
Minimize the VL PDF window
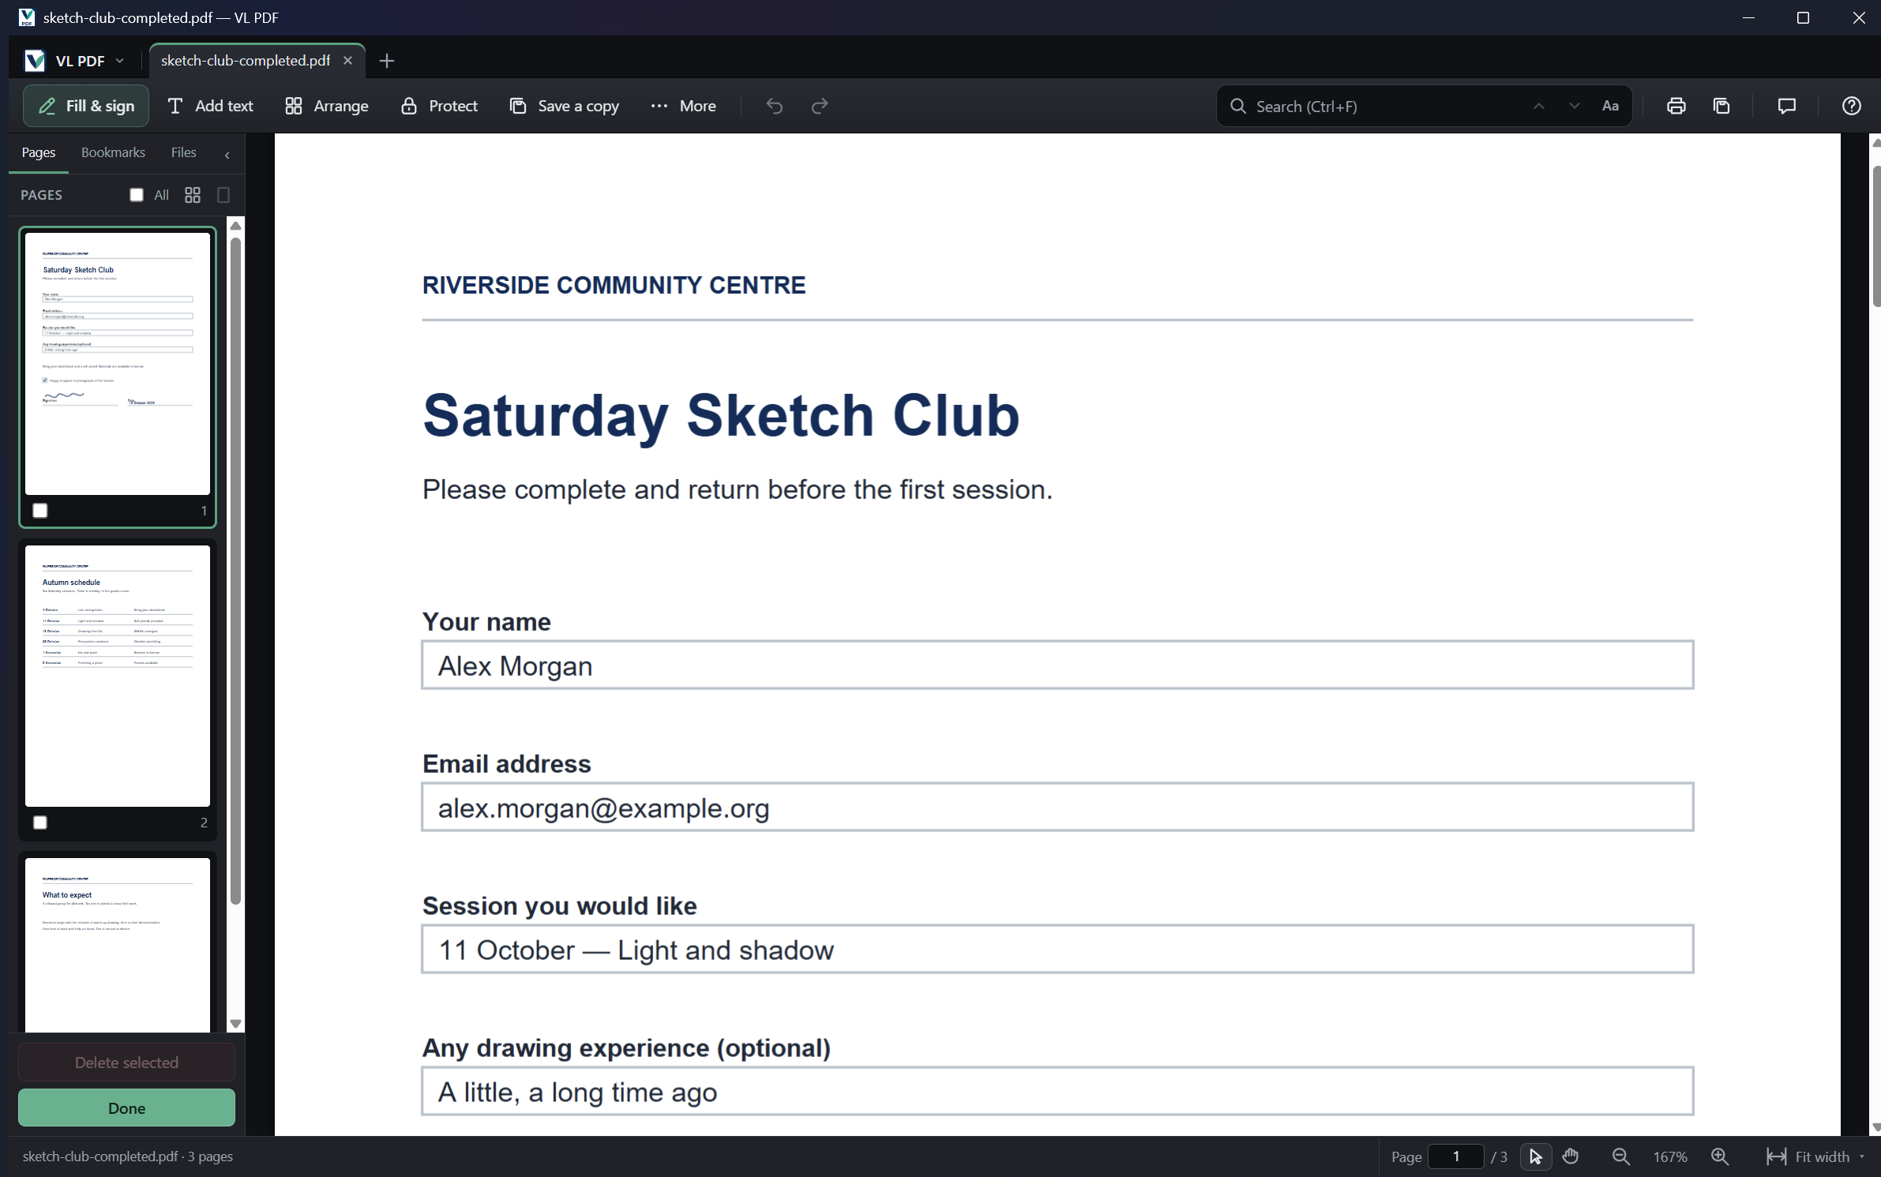(1748, 17)
